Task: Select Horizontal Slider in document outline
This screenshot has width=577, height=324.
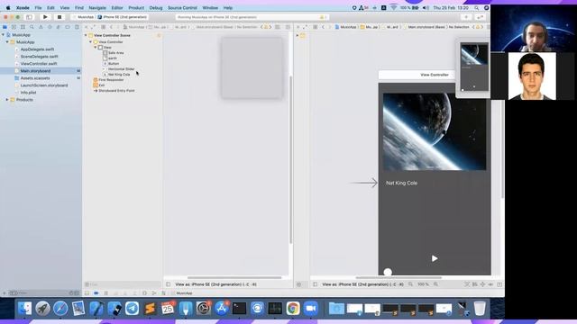Action: (121, 69)
